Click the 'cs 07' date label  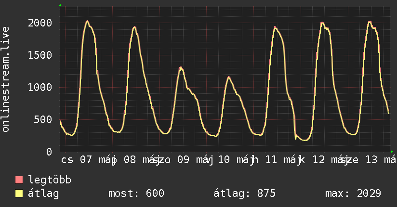pos(77,160)
